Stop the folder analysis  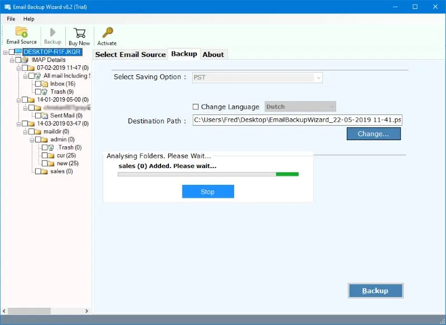(x=208, y=192)
